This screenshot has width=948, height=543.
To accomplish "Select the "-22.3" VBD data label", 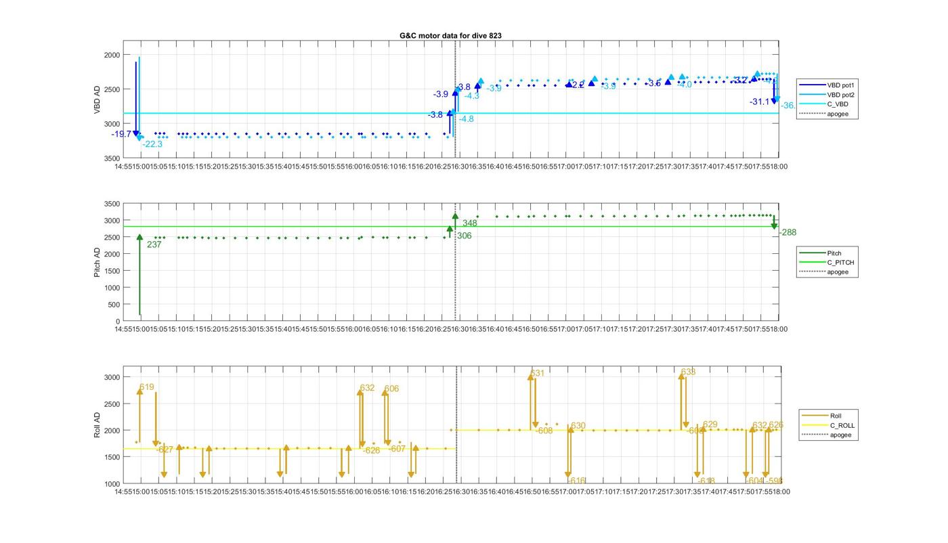I will click(x=152, y=144).
